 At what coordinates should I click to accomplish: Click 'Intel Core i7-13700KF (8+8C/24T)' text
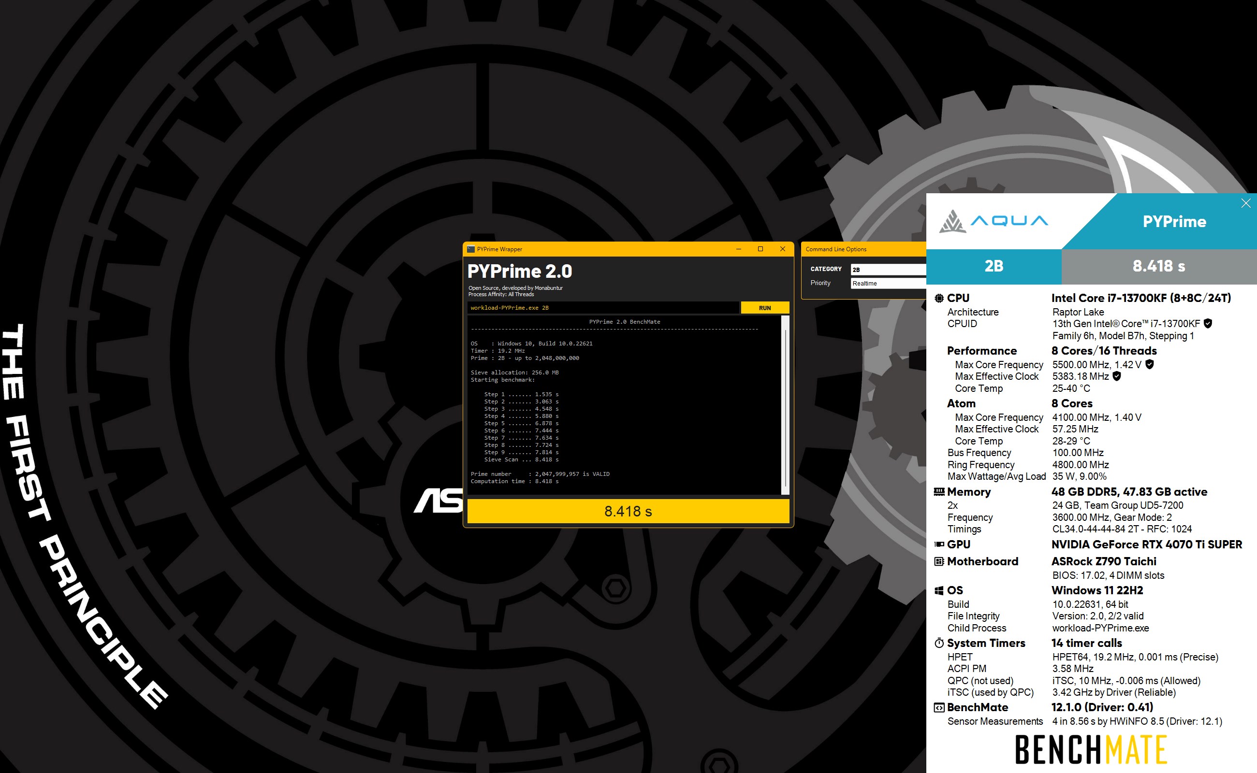pos(1141,298)
